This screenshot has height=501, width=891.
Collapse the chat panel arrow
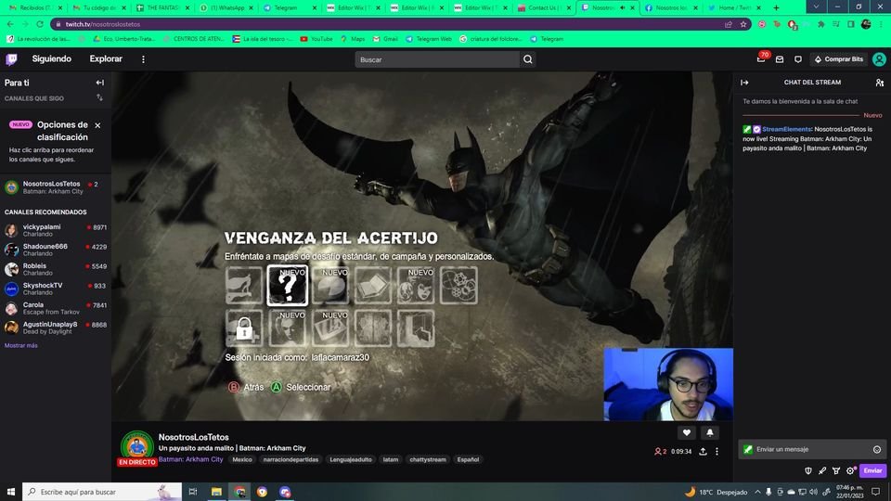click(x=744, y=83)
